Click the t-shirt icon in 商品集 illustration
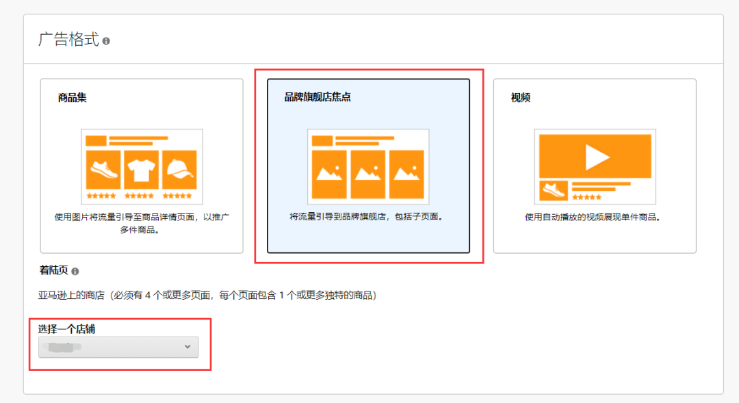 point(142,170)
